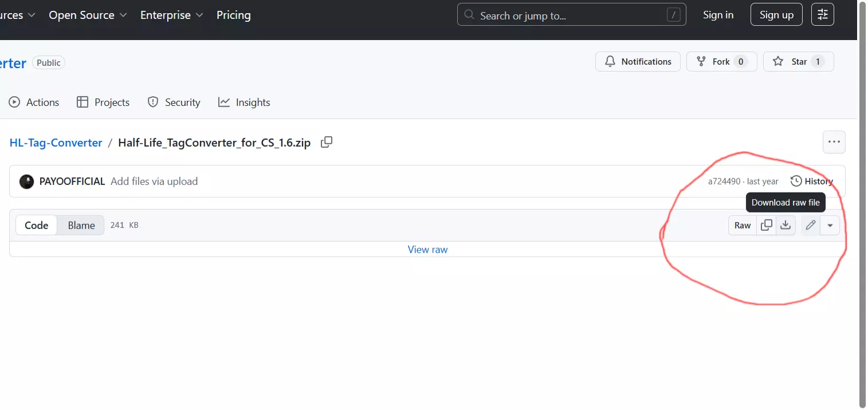Open the Actions tab

tap(34, 102)
